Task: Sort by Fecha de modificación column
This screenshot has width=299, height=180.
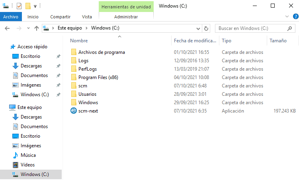Action: coord(195,41)
